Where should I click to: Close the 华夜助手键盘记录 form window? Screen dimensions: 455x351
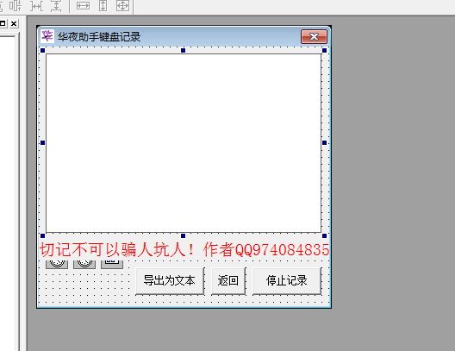[x=314, y=36]
